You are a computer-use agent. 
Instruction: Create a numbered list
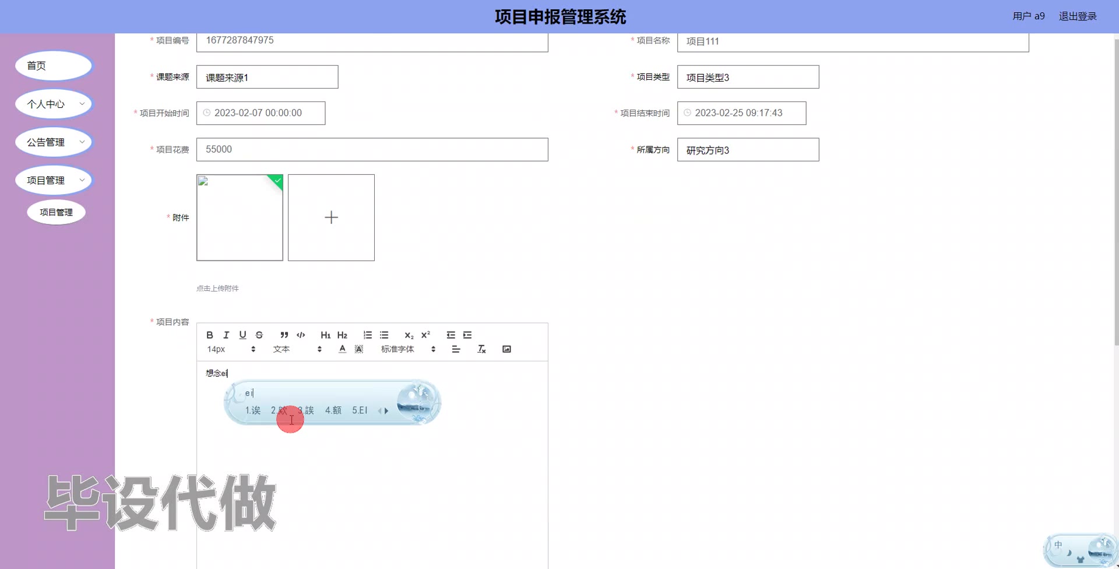click(x=368, y=335)
